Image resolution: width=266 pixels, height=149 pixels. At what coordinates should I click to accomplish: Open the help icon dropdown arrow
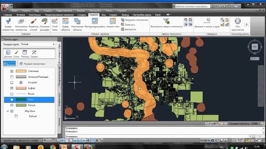coord(239,6)
